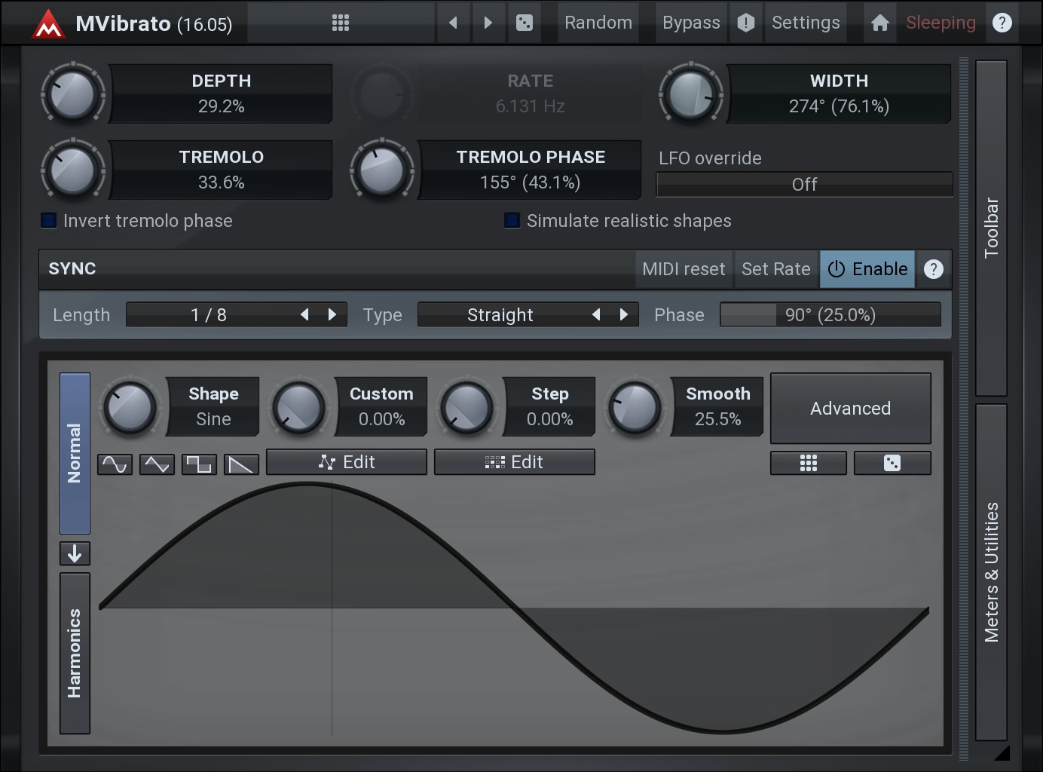Click the TREMOLO 33.6% value field
This screenshot has height=772, width=1043.
(x=222, y=170)
